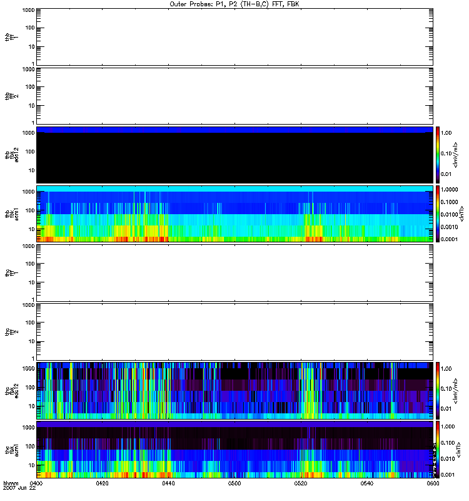
Task: Click the 0.010 tick on the thc scm1 color bar
Action: tap(448, 459)
